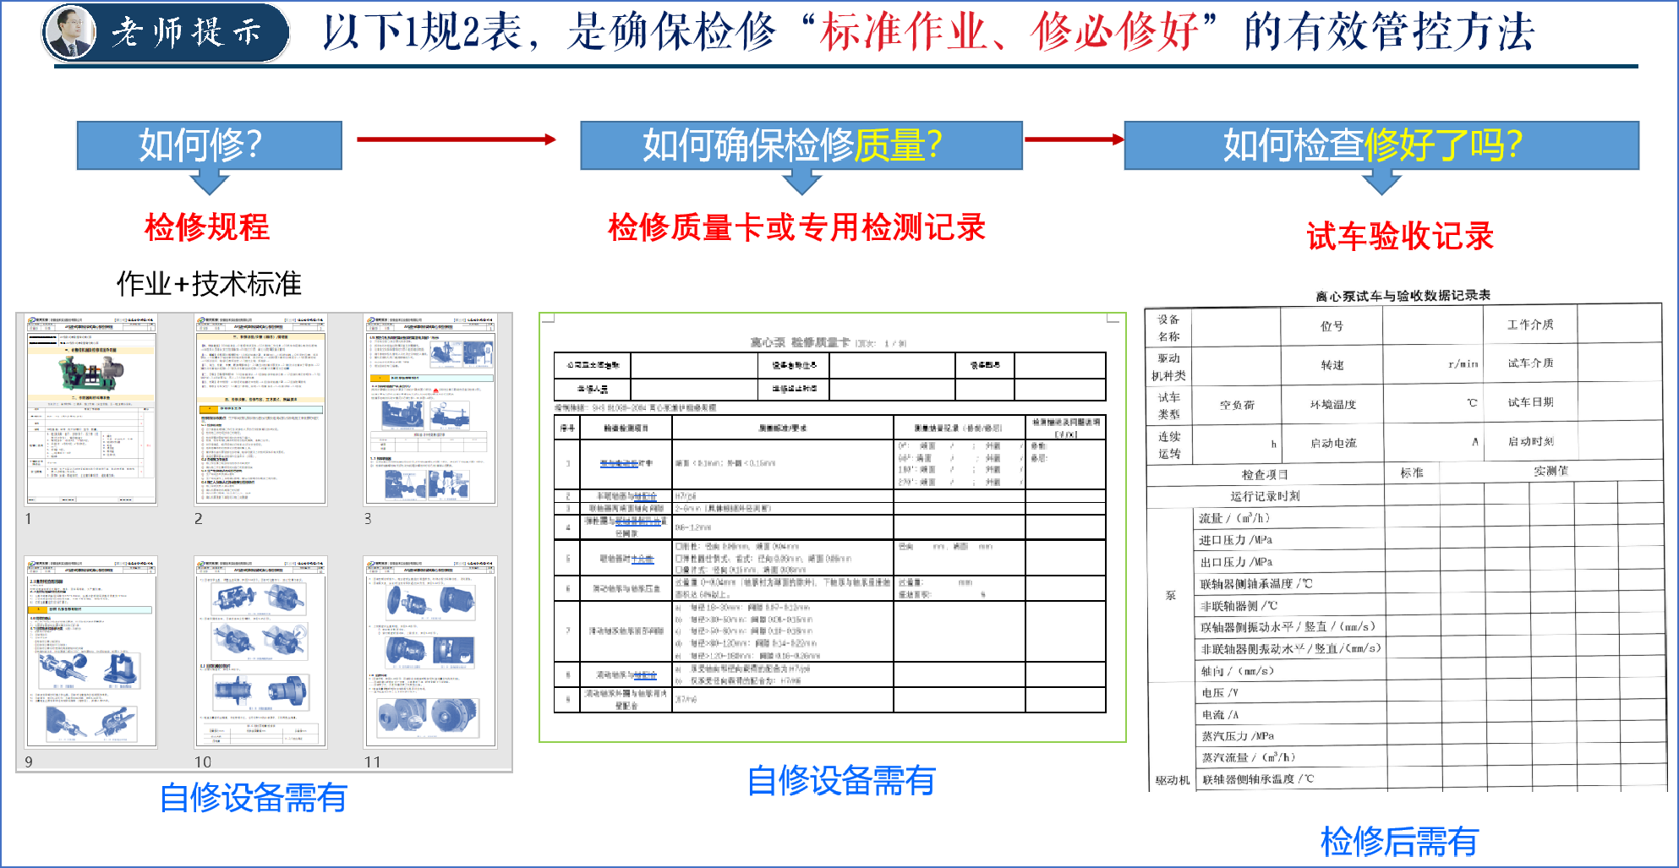
Task: Click the 老师提示 badge label
Action: point(187,32)
